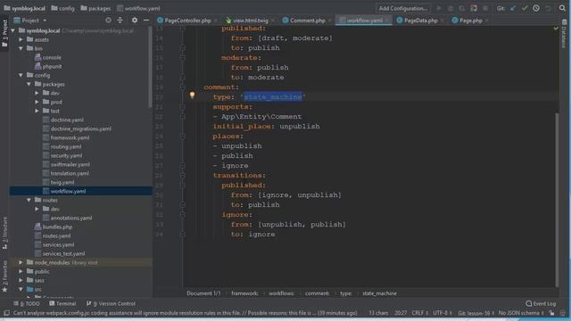Open the TODO tool window
The width and height of the screenshot is (571, 321).
coord(27,303)
